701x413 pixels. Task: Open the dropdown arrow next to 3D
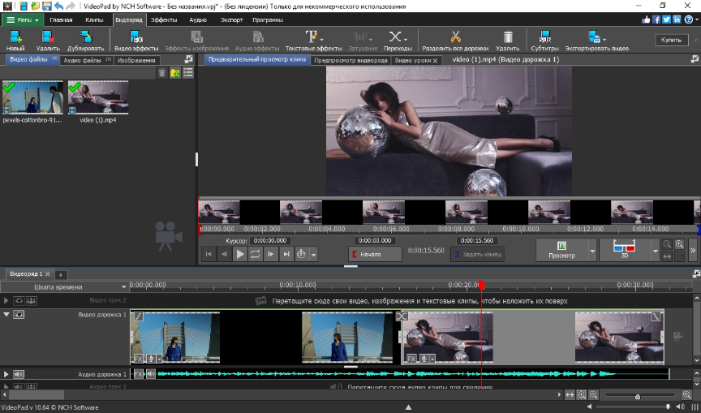coord(656,252)
